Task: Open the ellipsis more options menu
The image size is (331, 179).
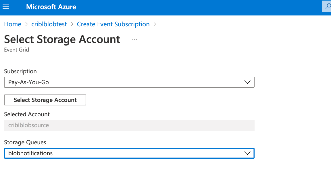Action: click(135, 39)
